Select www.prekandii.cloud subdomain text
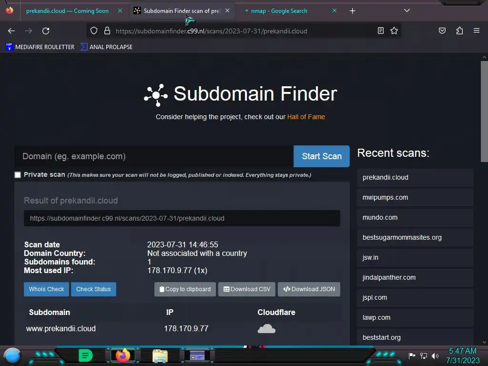Image resolution: width=488 pixels, height=366 pixels. click(x=61, y=329)
